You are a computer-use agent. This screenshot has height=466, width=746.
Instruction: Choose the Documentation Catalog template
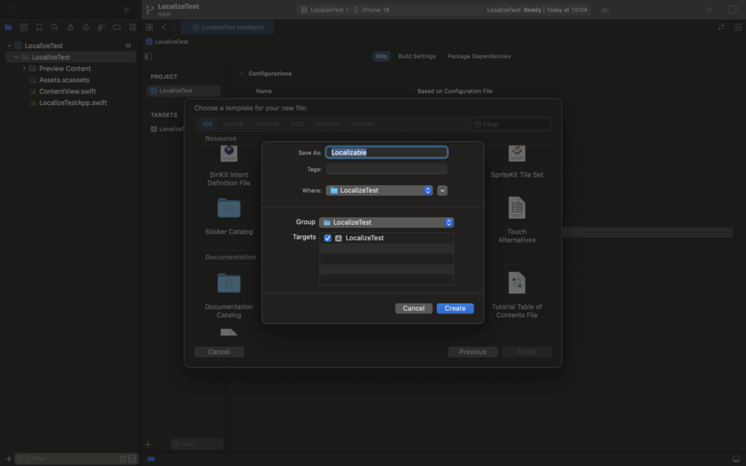click(x=229, y=296)
